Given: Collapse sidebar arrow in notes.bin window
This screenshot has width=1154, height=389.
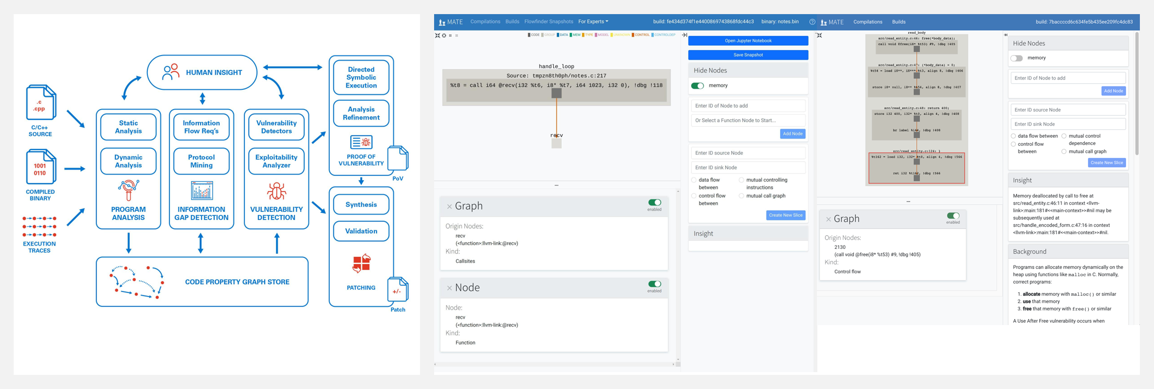Looking at the screenshot, I should click(685, 35).
